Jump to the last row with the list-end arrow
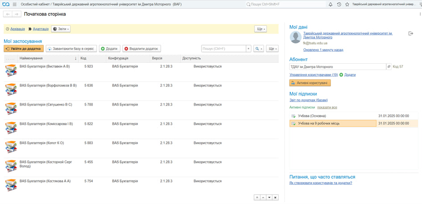This screenshot has height=204, width=422. 275,197
